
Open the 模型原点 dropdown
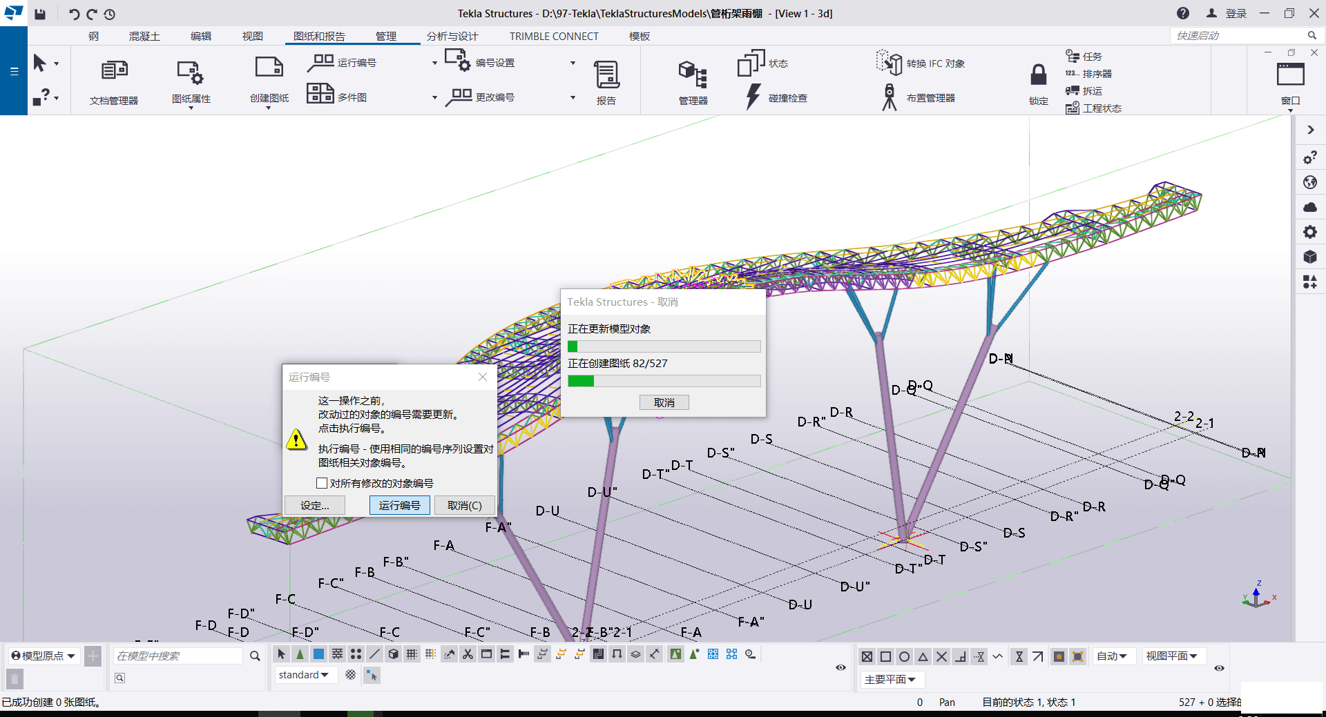click(x=44, y=656)
